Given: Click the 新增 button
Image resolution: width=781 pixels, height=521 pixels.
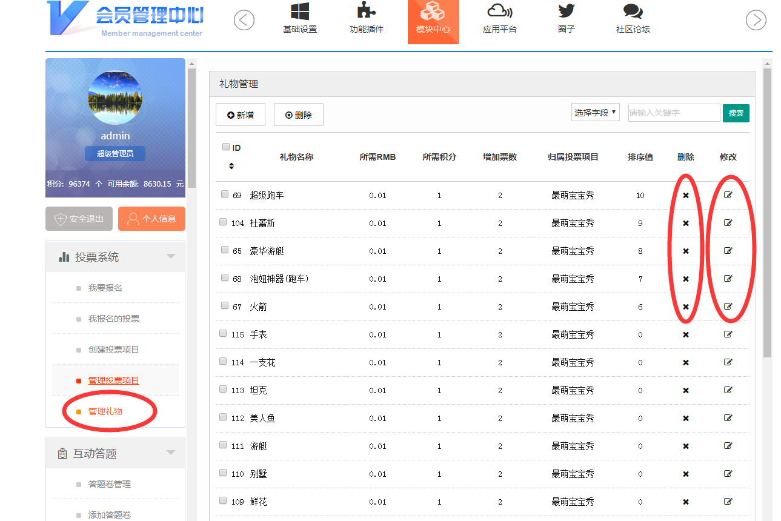Looking at the screenshot, I should (x=241, y=114).
